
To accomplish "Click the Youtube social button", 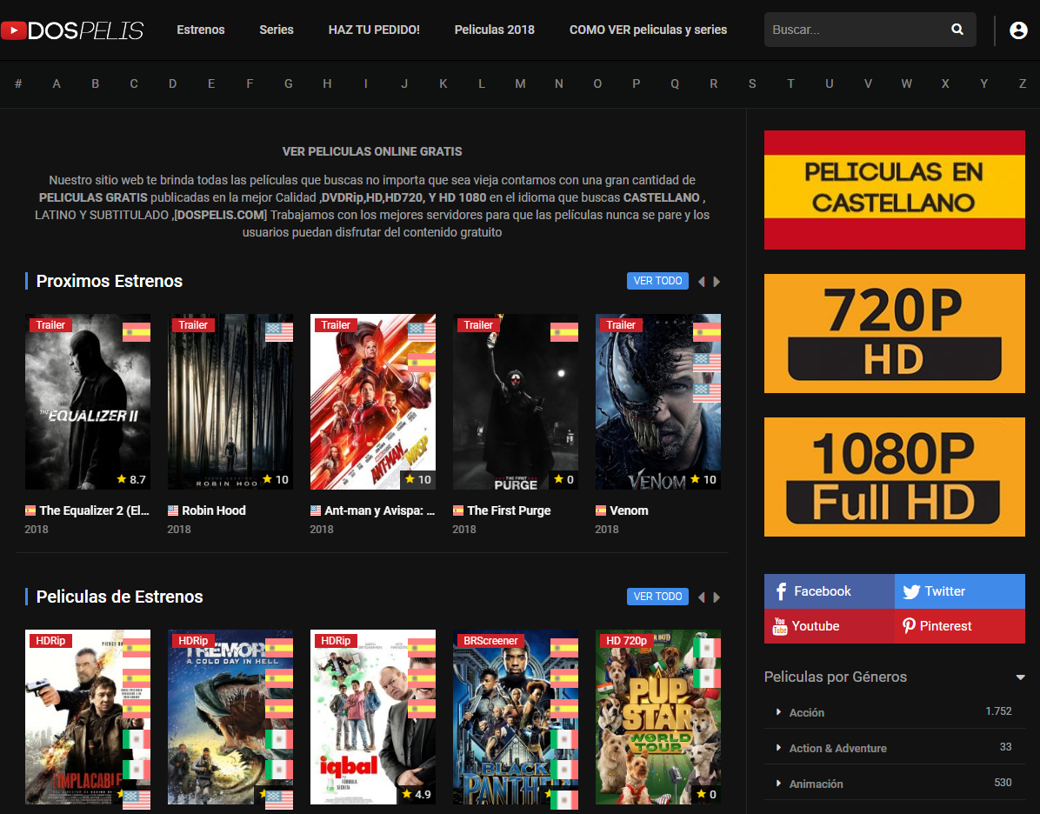I will [829, 625].
